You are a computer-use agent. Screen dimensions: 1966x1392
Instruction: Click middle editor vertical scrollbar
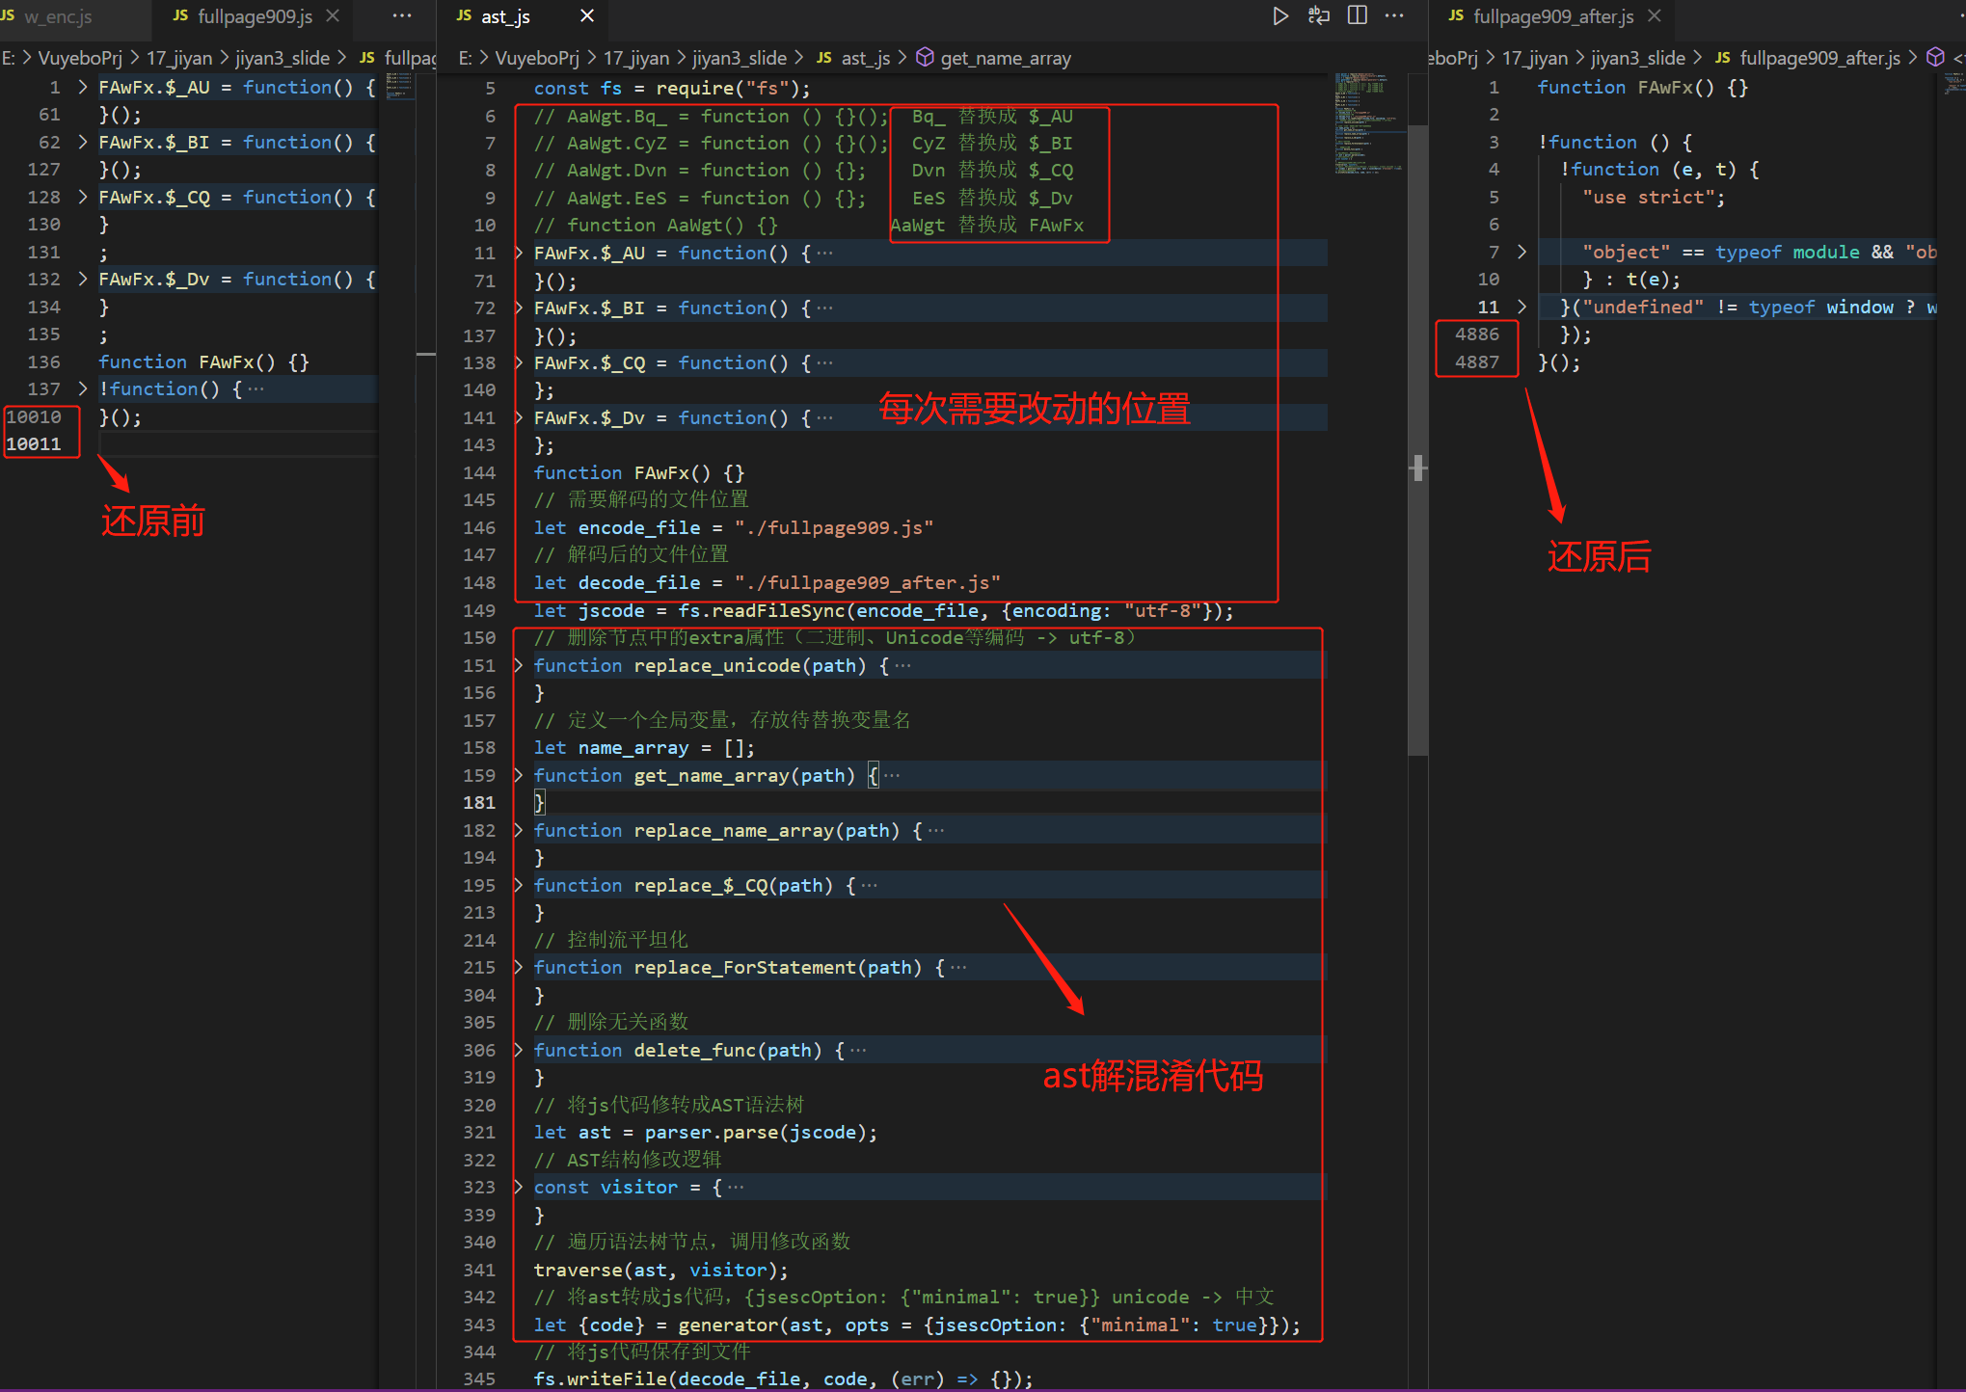(1417, 439)
